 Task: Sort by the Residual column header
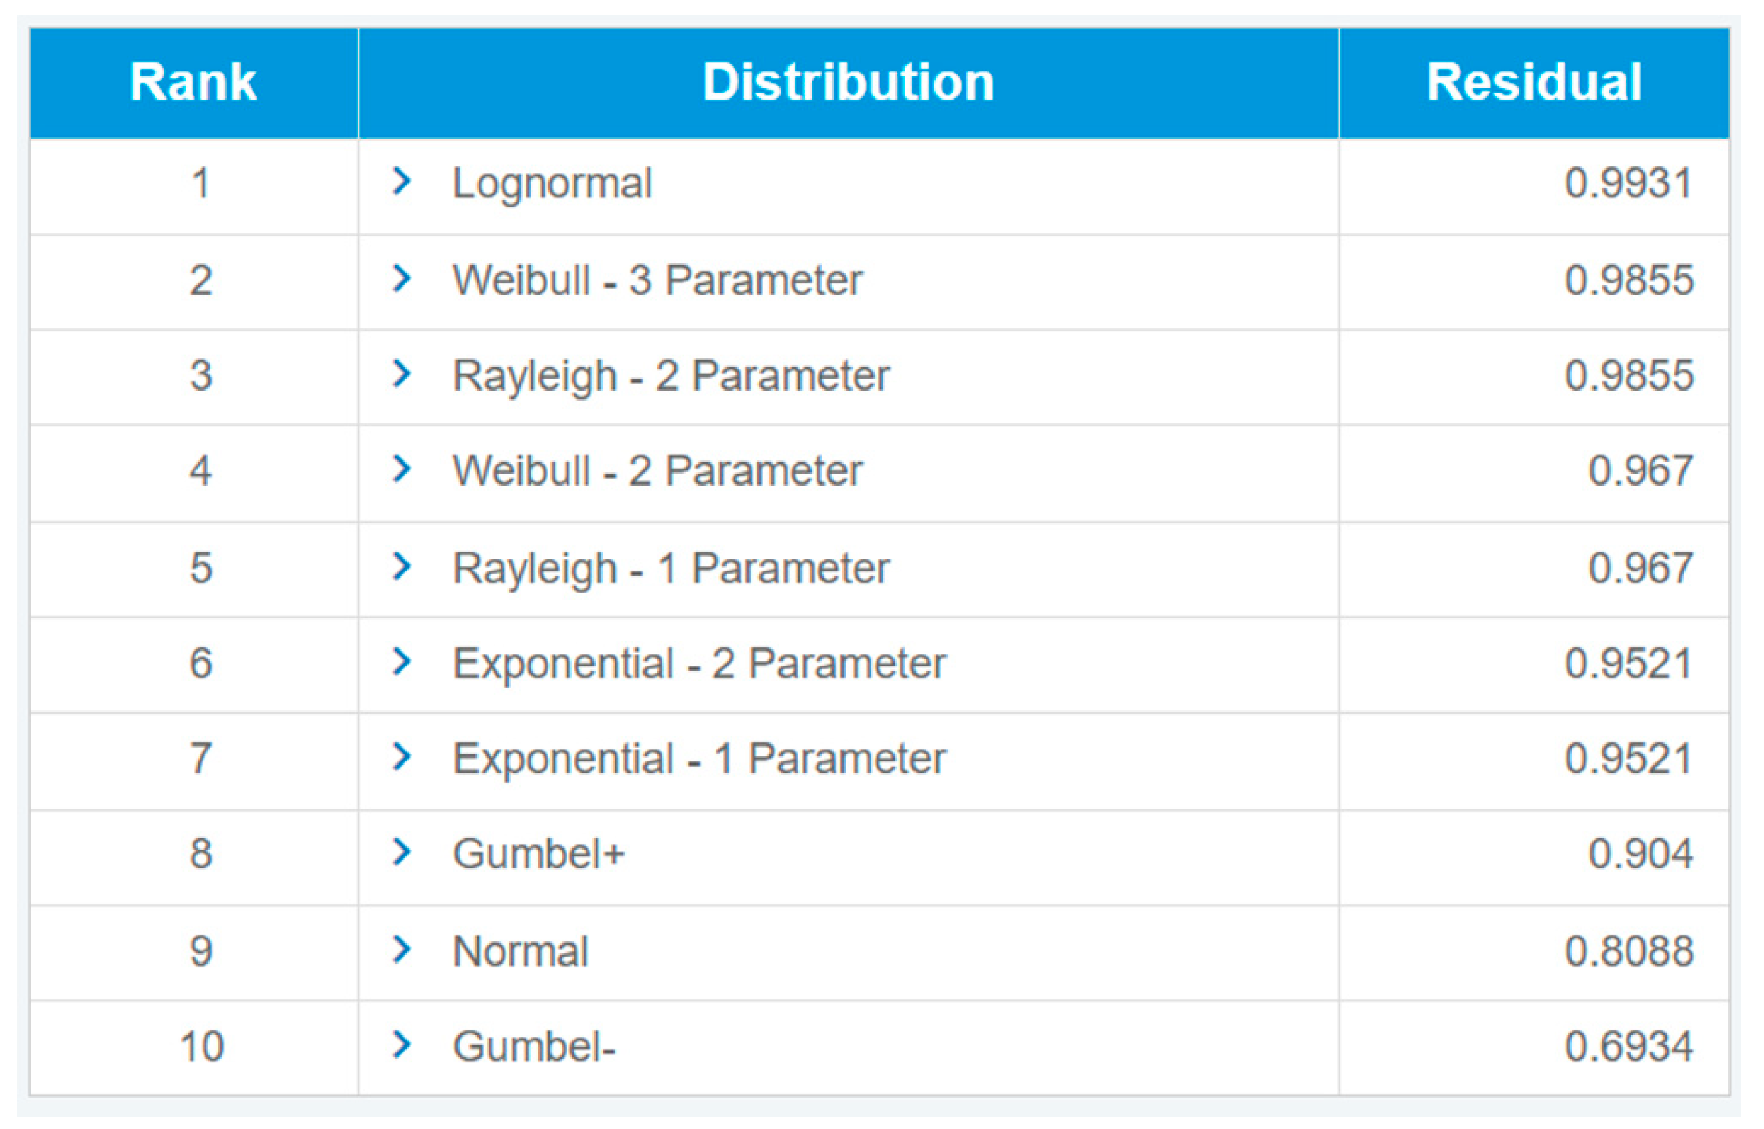[1534, 82]
